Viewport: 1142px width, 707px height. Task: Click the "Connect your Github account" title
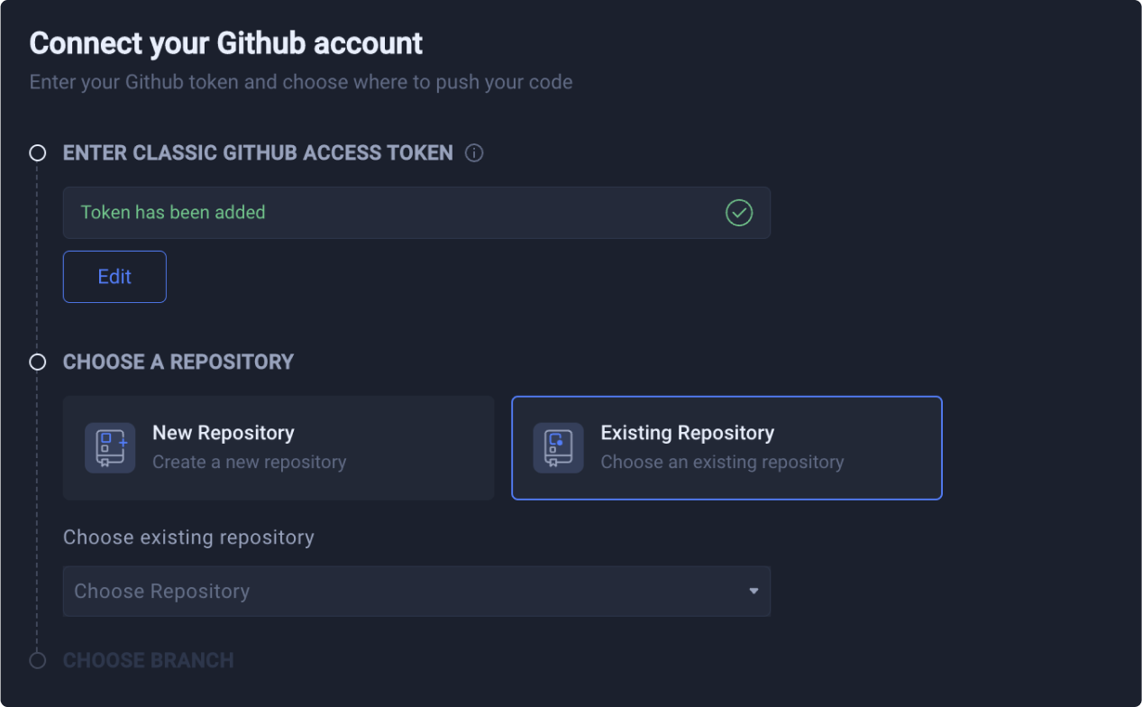[226, 43]
